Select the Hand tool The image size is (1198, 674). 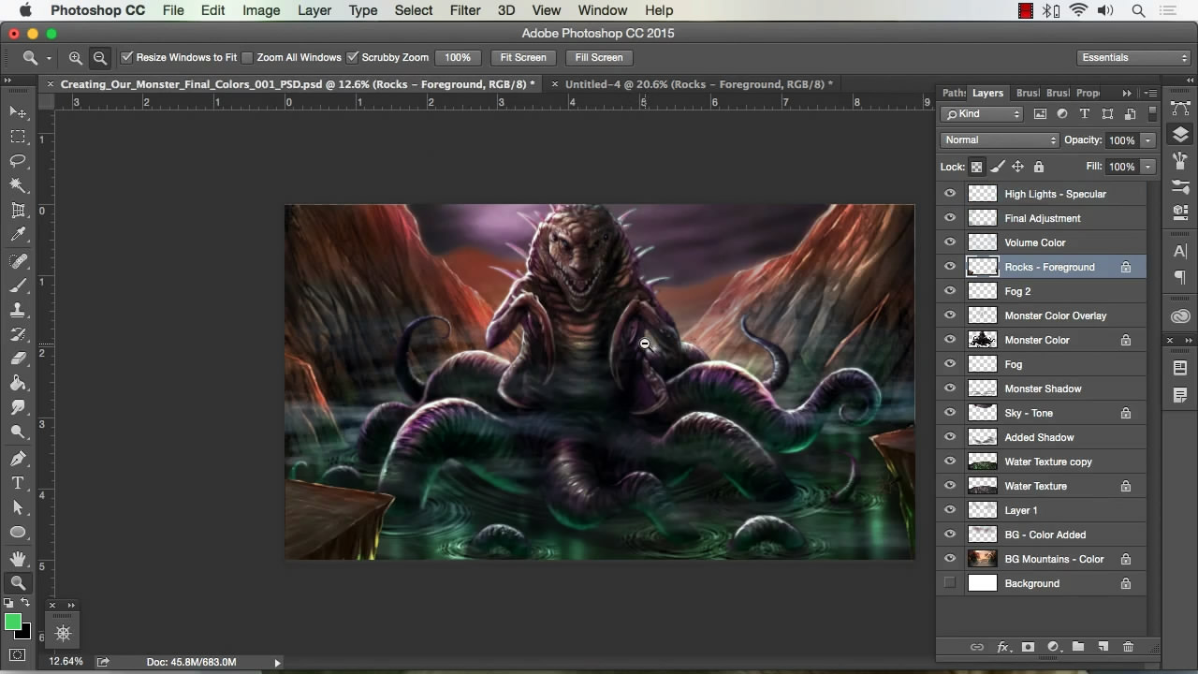tap(18, 559)
